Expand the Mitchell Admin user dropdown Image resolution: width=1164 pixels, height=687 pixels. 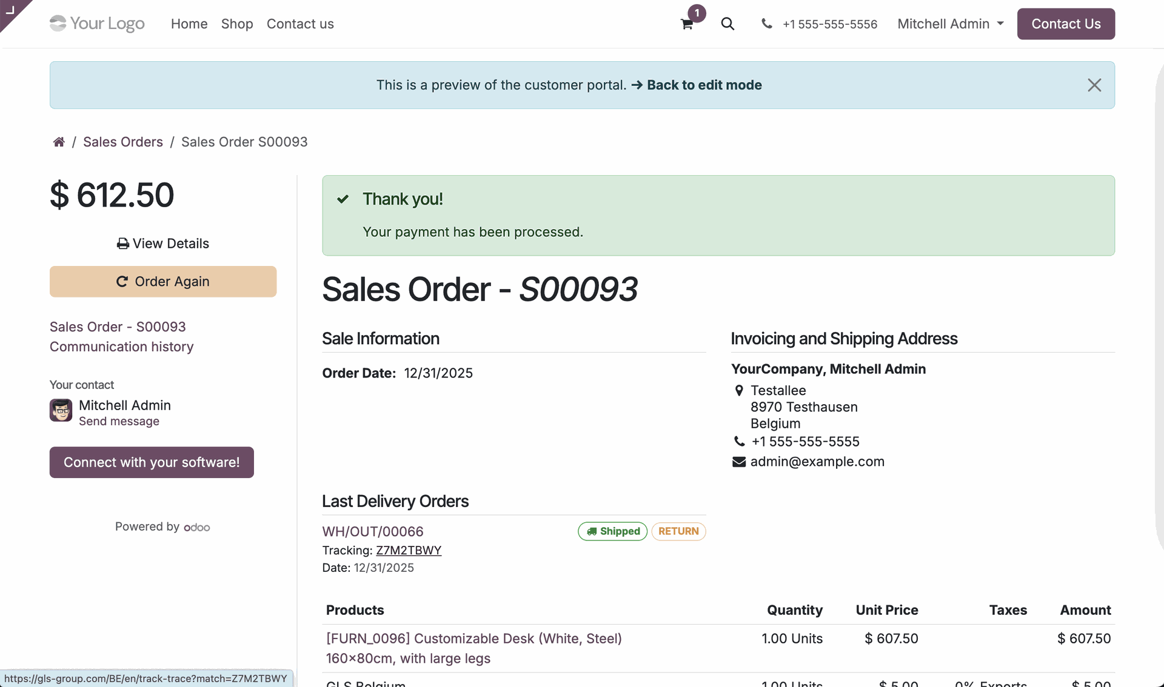[950, 24]
